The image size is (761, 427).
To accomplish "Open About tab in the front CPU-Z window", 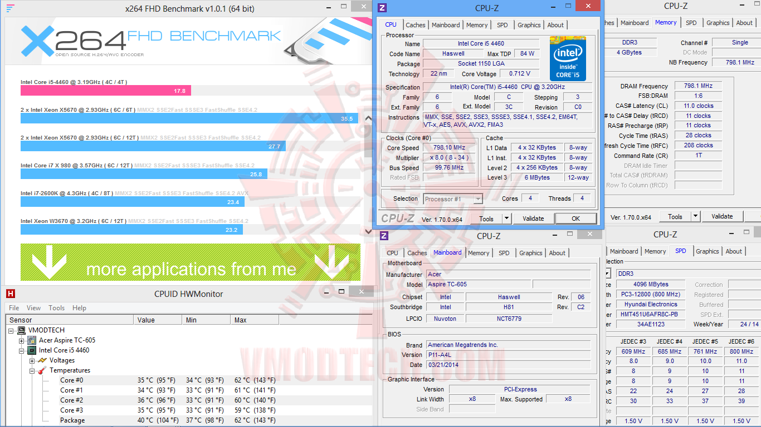I will tap(555, 25).
